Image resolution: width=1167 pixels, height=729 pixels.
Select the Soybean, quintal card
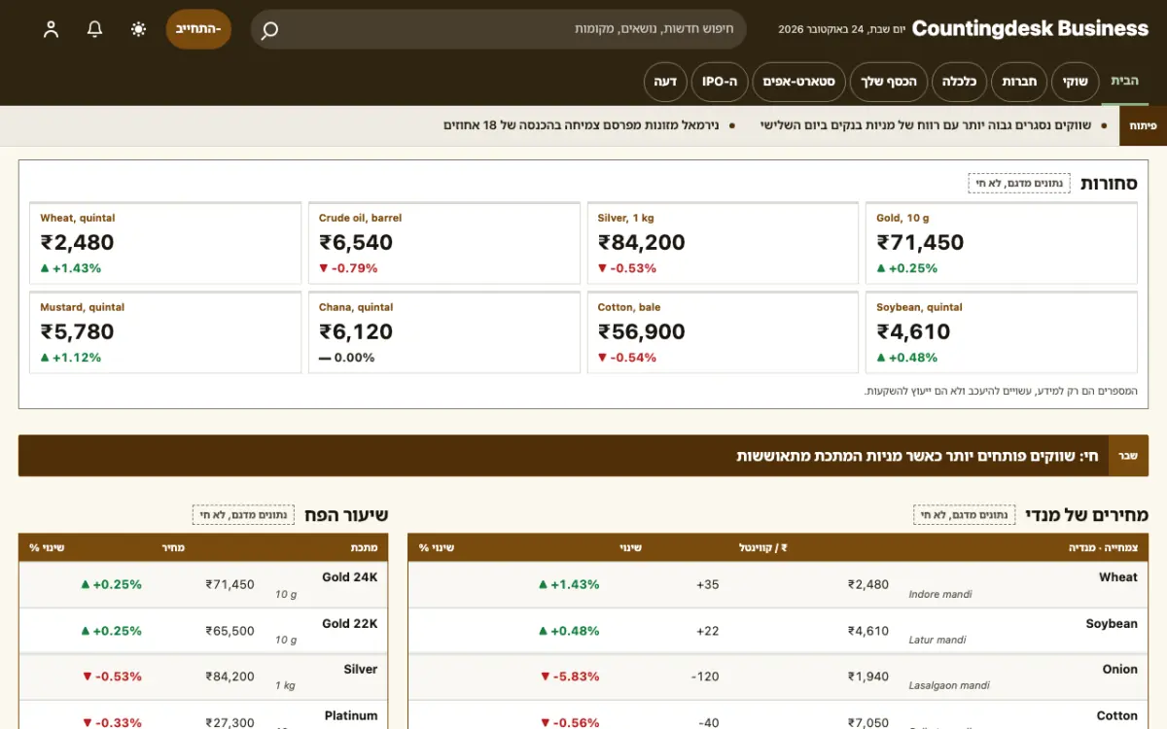[x=1002, y=332]
